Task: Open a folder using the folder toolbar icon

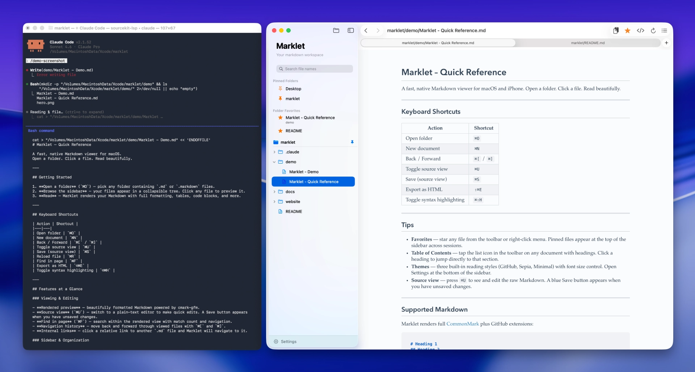Action: [336, 30]
